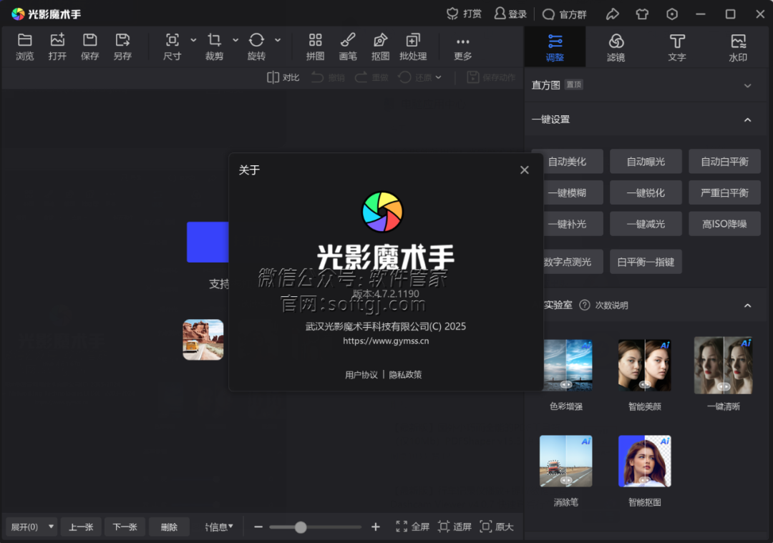This screenshot has width=773, height=543.
Task: Select the Crop (裁剪) tool icon
Action: [214, 41]
